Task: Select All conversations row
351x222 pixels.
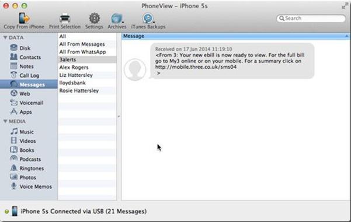Action: 87,36
